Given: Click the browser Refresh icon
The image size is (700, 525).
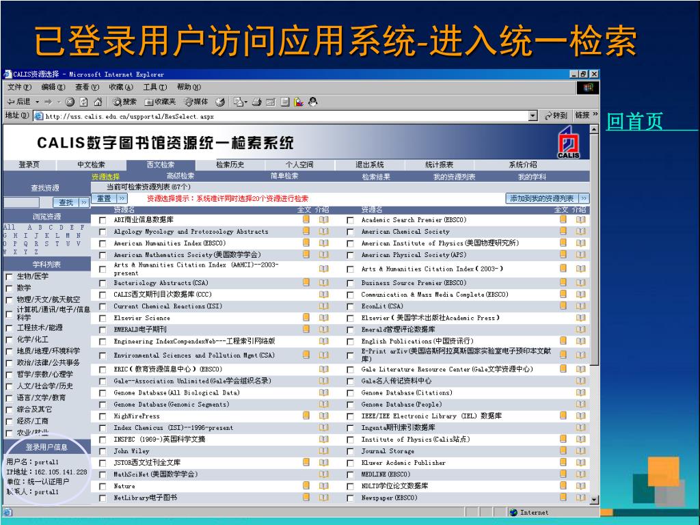Looking at the screenshot, I should 83,102.
